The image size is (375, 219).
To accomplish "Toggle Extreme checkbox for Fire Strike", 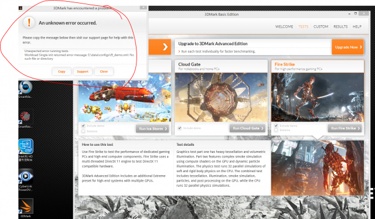I will point(276,130).
